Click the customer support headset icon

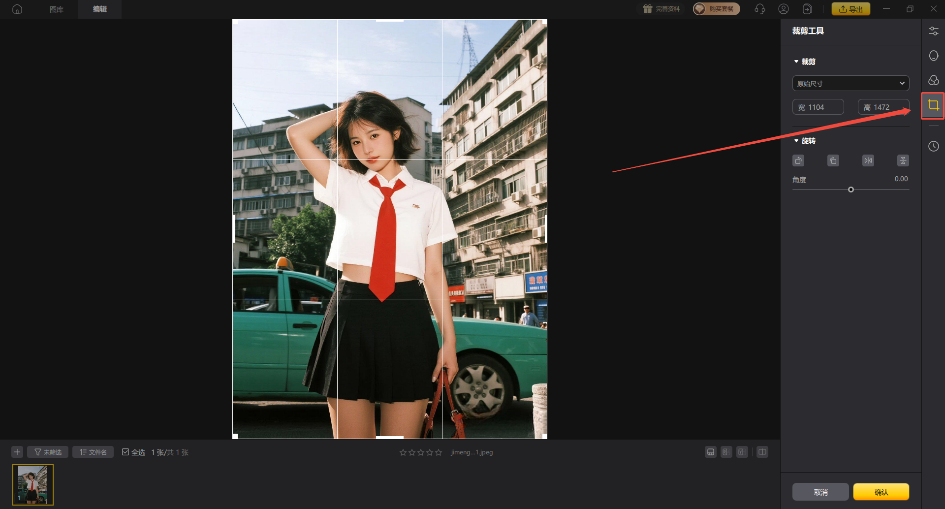(759, 9)
